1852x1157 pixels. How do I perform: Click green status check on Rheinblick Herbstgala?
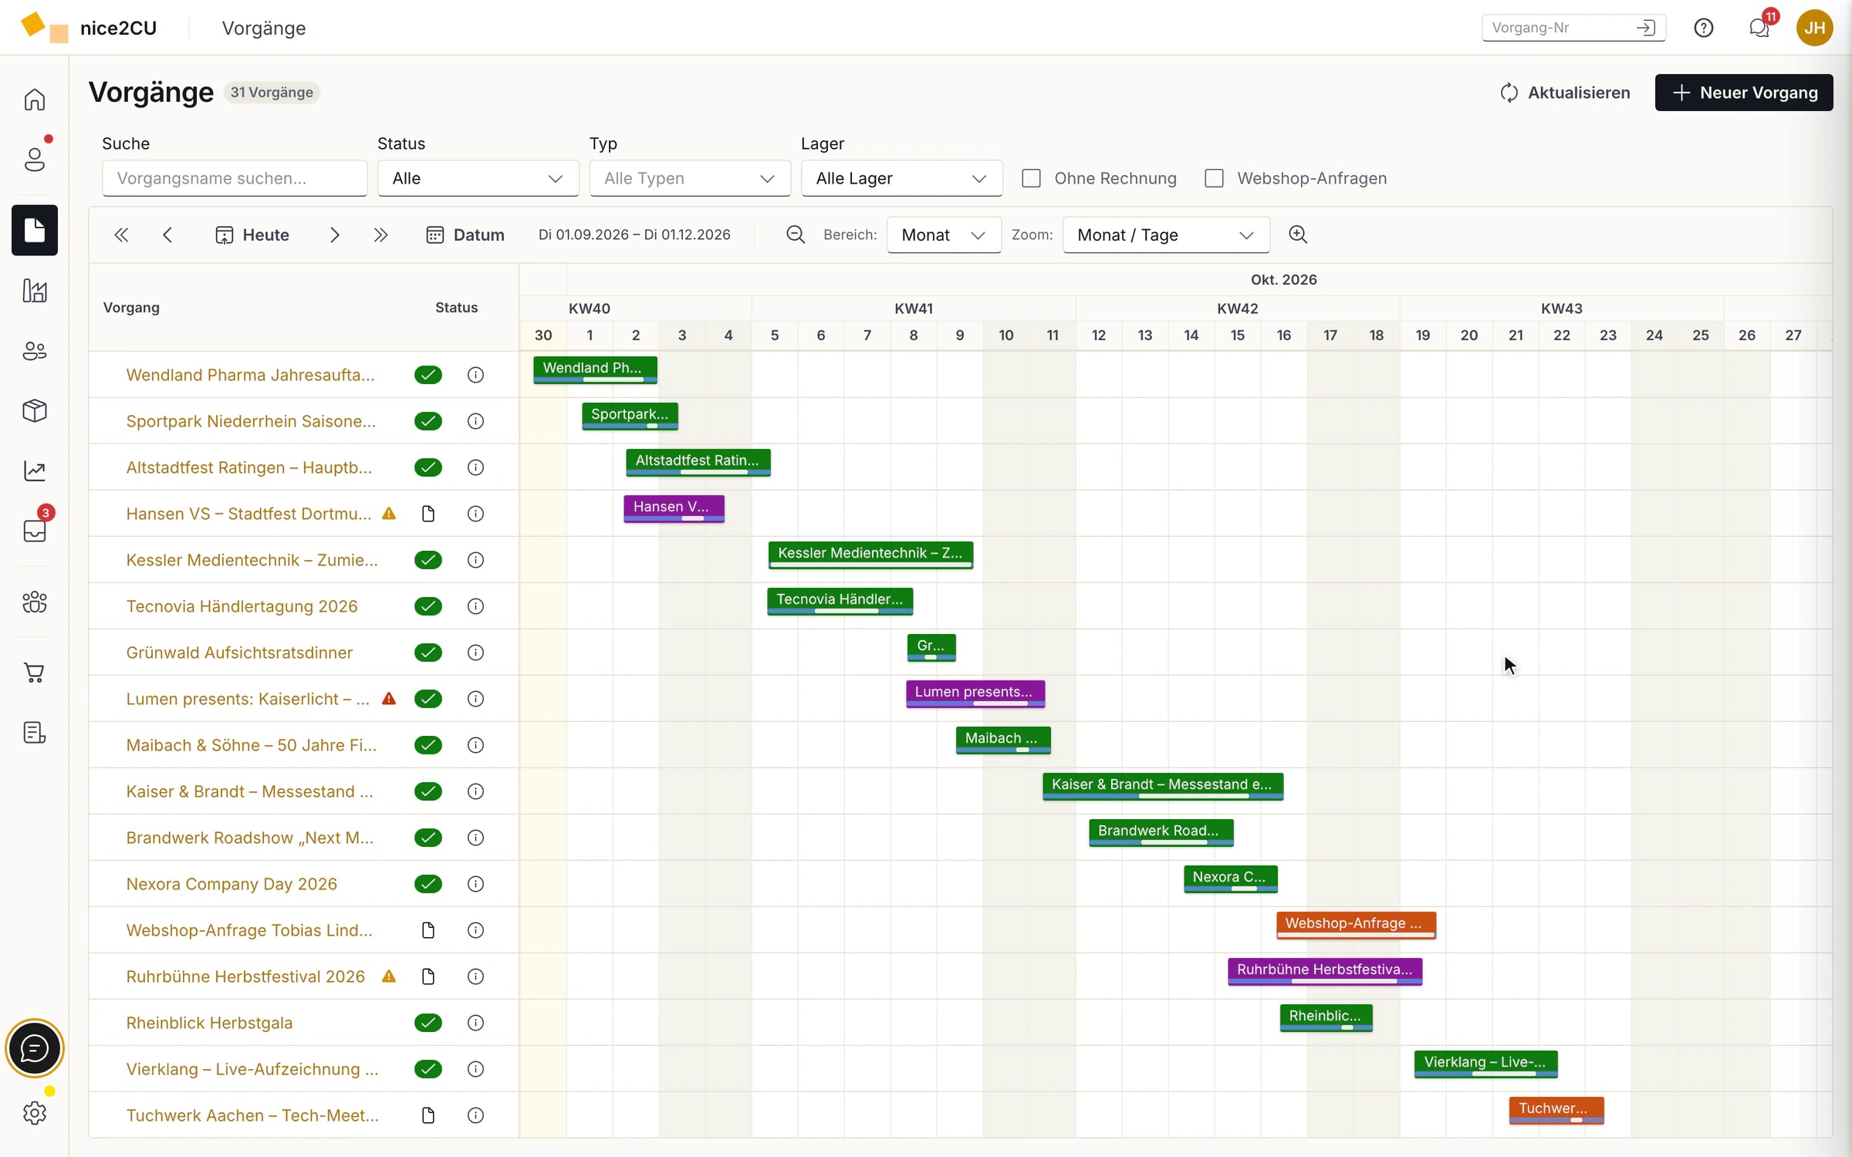pos(428,1023)
